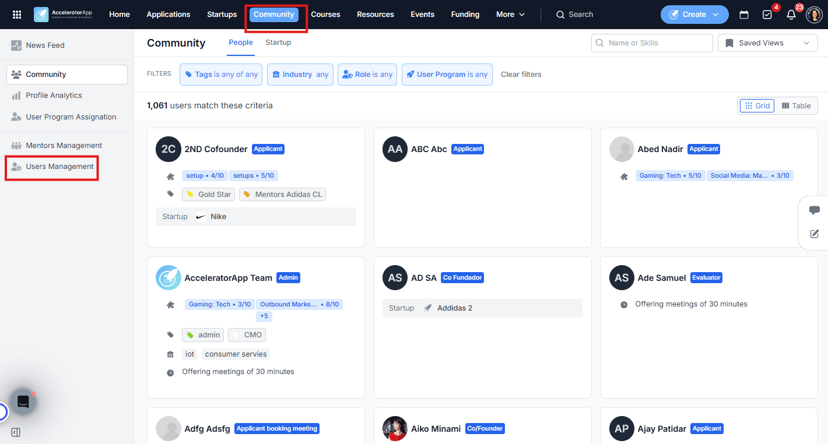828x444 pixels.
Task: Click the Mentors Adidas CL tag
Action: (x=282, y=195)
